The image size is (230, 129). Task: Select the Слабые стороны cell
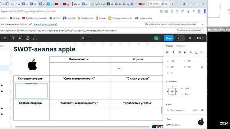click(31, 103)
